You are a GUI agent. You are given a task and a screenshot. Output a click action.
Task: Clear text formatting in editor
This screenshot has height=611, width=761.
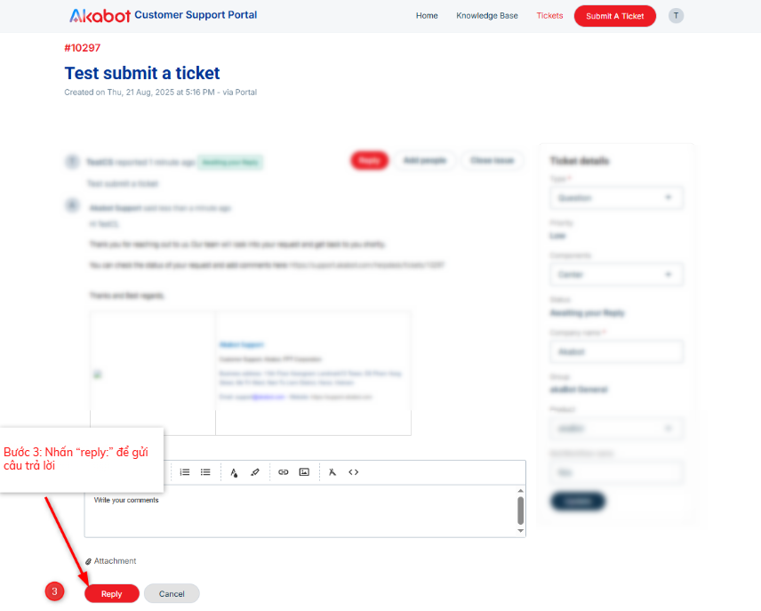pyautogui.click(x=332, y=472)
